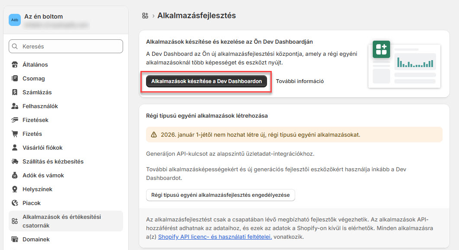Viewport: 459px width, 250px height.
Task: Click the breadcrumb apps grid icon
Action: (145, 16)
